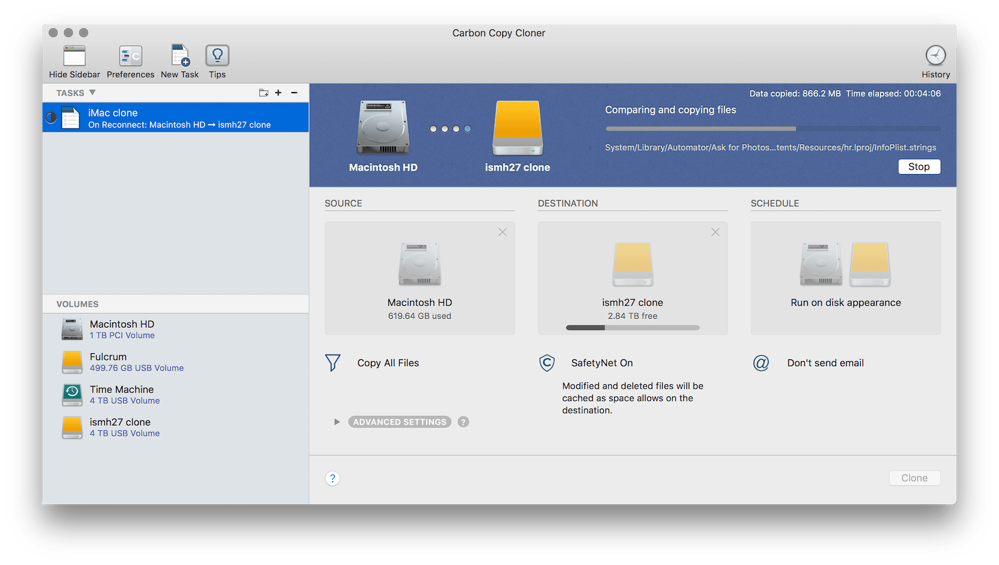The image size is (999, 565).
Task: Open the Don't send email option
Action: coord(825,363)
